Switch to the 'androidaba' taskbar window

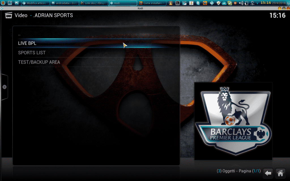pyautogui.click(x=65, y=3)
